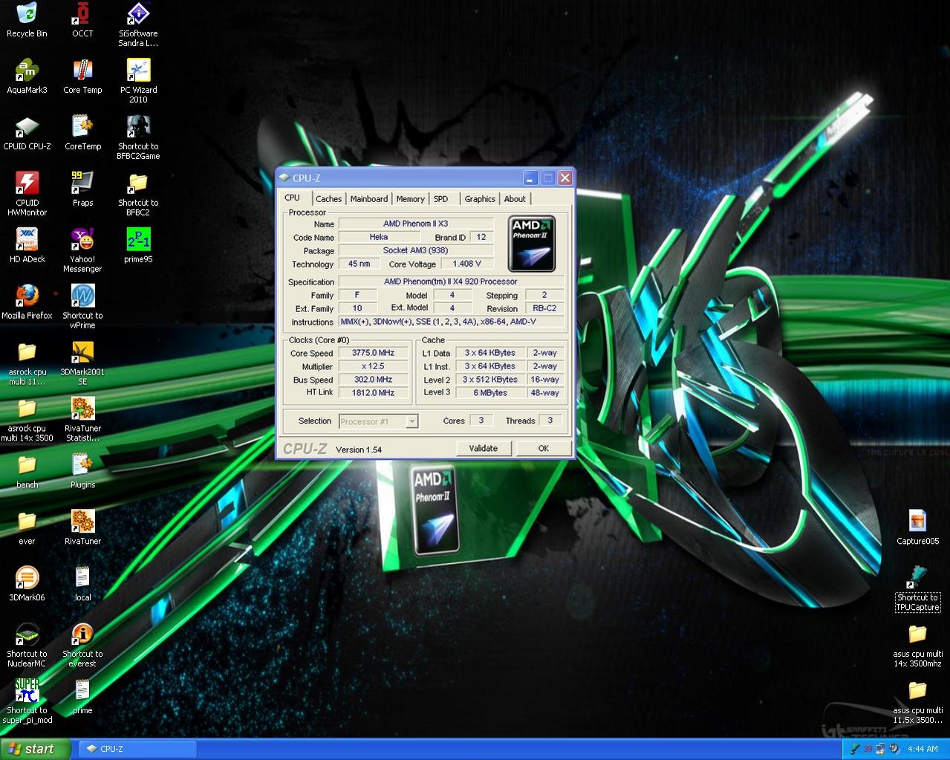Open SiSoftware Sandra desktop icon
The width and height of the screenshot is (950, 760).
138,25
